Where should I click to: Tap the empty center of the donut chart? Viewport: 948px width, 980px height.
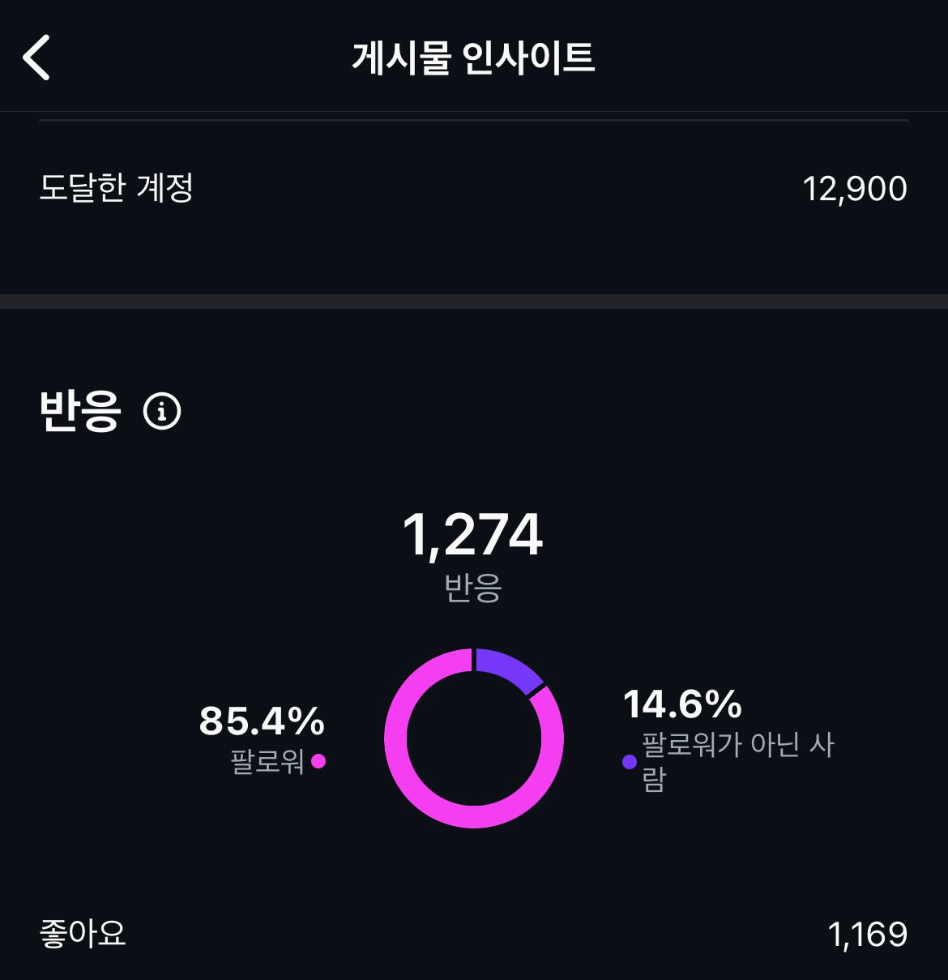(474, 738)
